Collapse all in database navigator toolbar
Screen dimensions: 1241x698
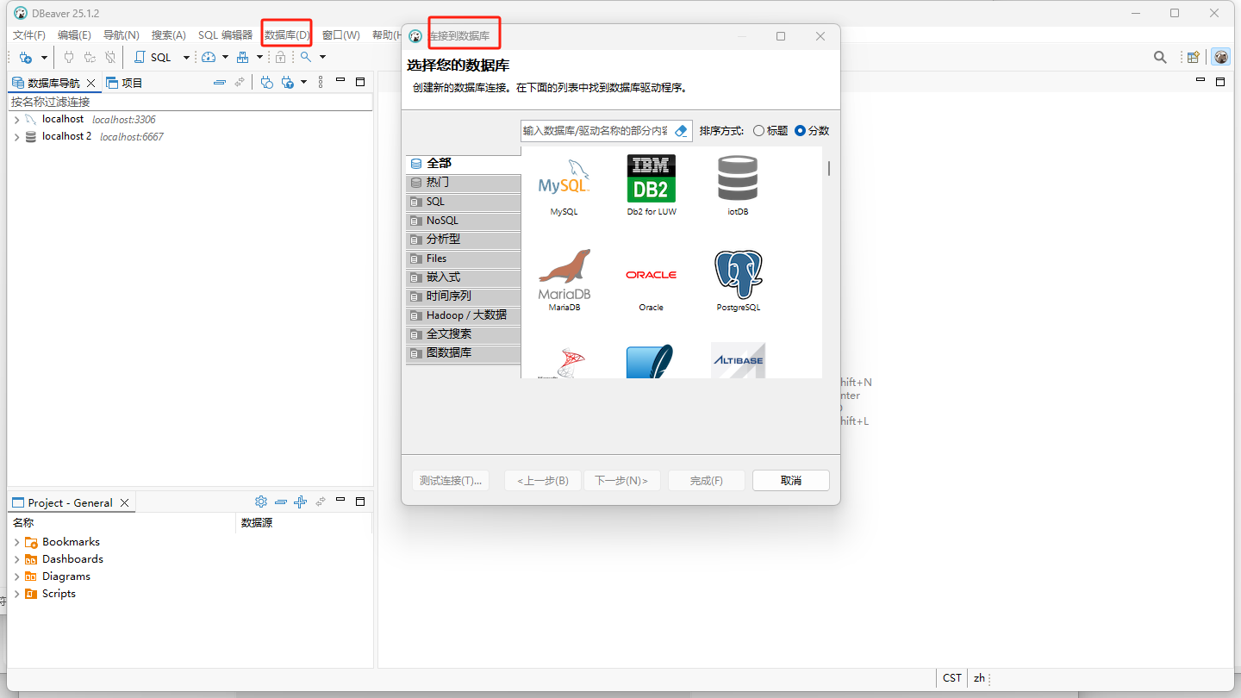(x=219, y=82)
